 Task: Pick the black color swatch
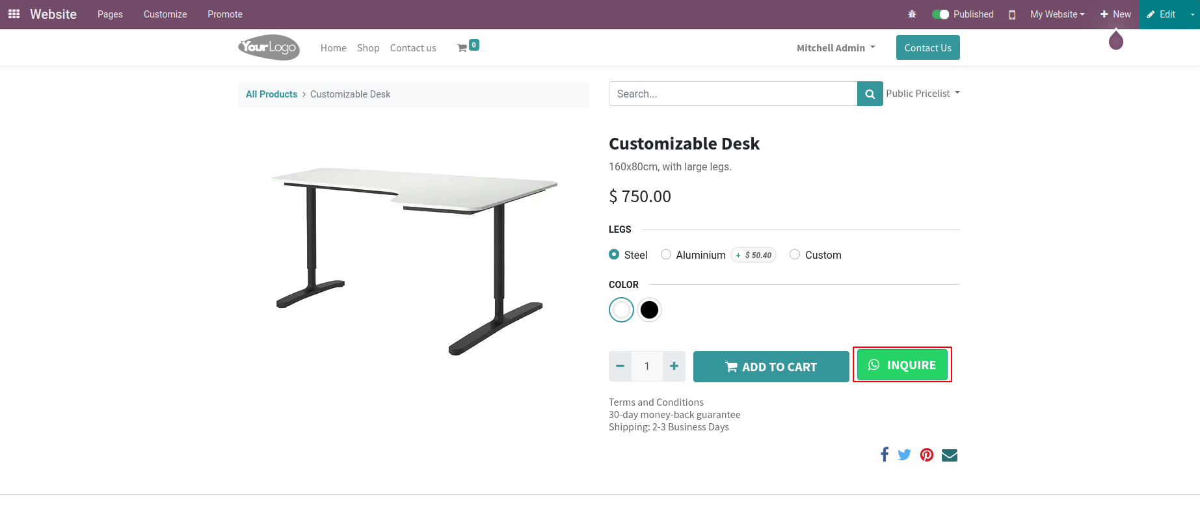tap(649, 310)
